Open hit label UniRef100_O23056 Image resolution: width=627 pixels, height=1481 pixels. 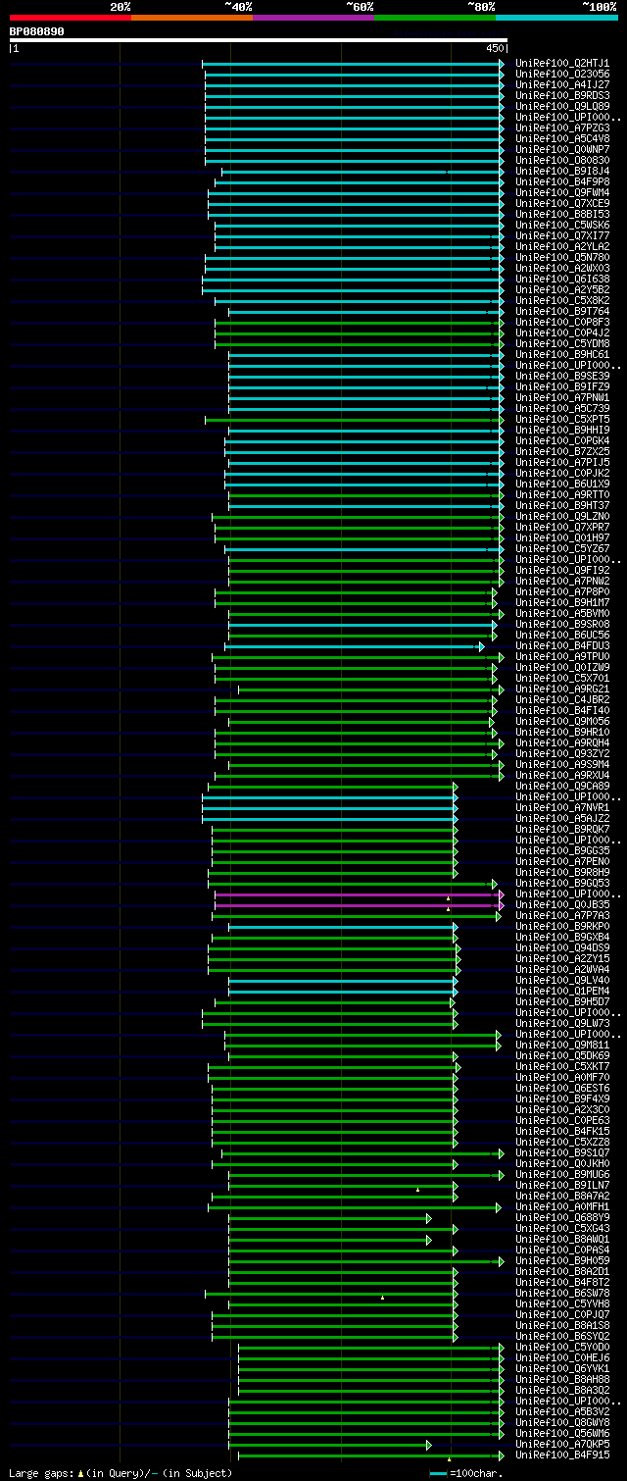tap(562, 75)
